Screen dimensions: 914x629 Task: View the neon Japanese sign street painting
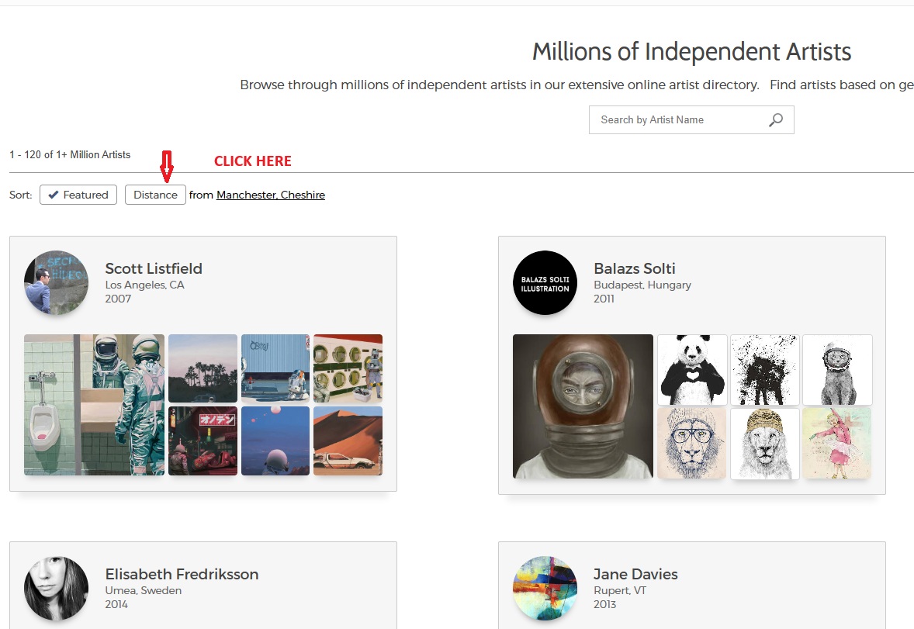[x=203, y=441]
